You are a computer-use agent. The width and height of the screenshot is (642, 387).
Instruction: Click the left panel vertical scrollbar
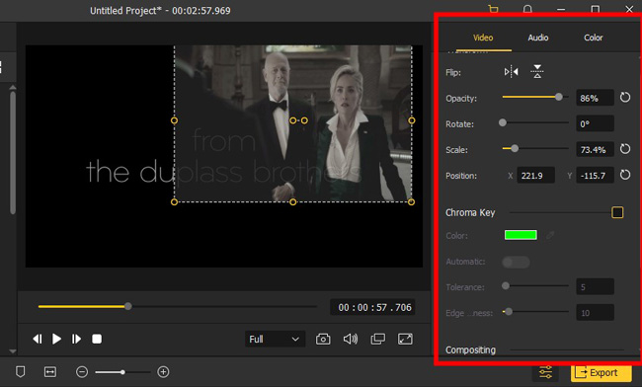click(13, 153)
